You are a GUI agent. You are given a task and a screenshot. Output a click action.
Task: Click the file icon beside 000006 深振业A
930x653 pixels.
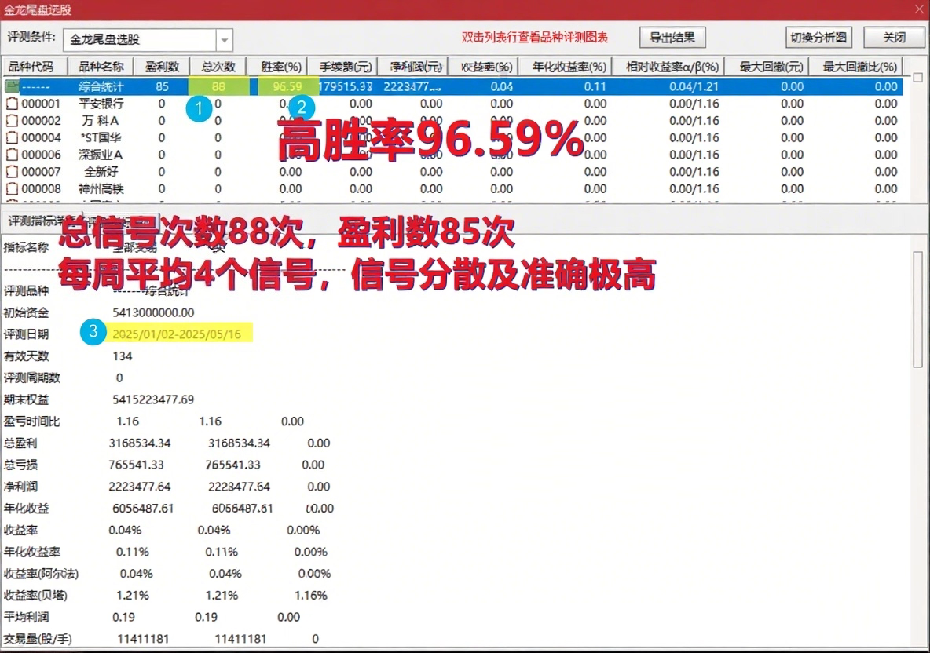[12, 155]
